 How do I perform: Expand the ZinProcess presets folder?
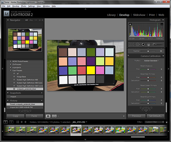[x=11, y=65]
